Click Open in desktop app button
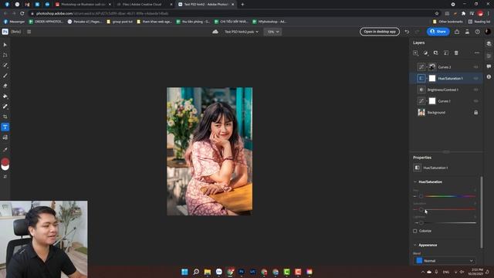This screenshot has width=494, height=278. [x=380, y=32]
